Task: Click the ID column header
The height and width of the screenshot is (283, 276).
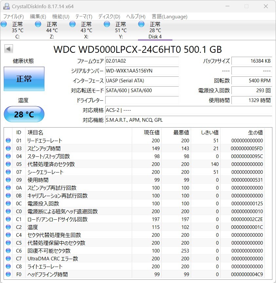Action: (x=19, y=132)
